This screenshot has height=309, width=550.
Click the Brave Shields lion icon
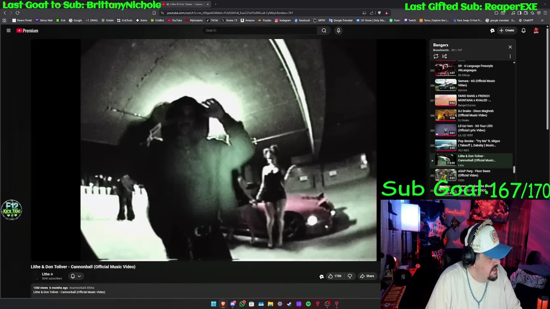click(379, 13)
